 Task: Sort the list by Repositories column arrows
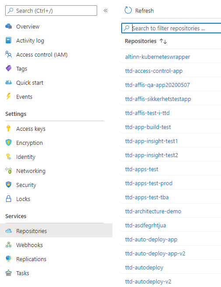point(163,41)
